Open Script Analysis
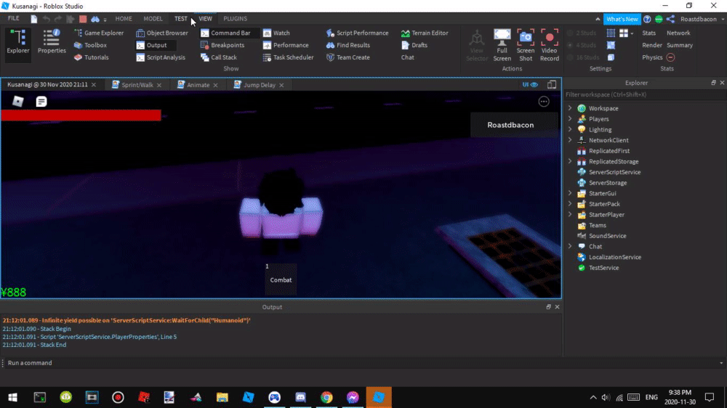 pos(161,57)
